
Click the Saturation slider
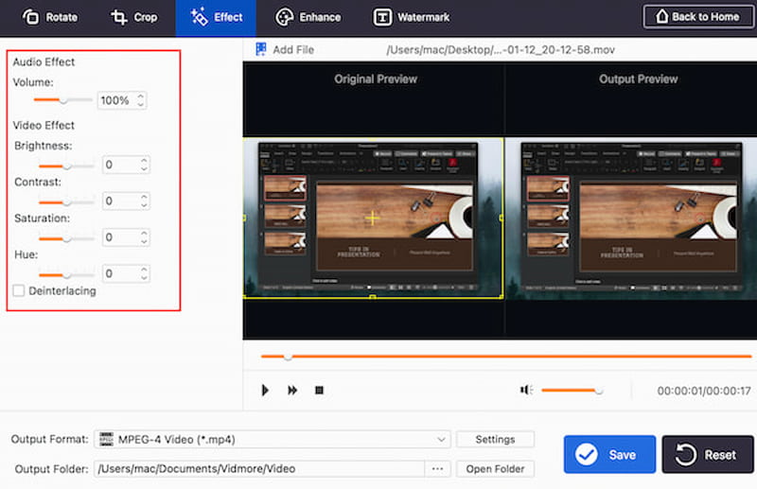[x=66, y=238]
